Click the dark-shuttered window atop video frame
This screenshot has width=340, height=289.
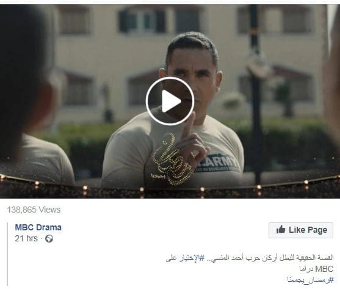[142, 21]
